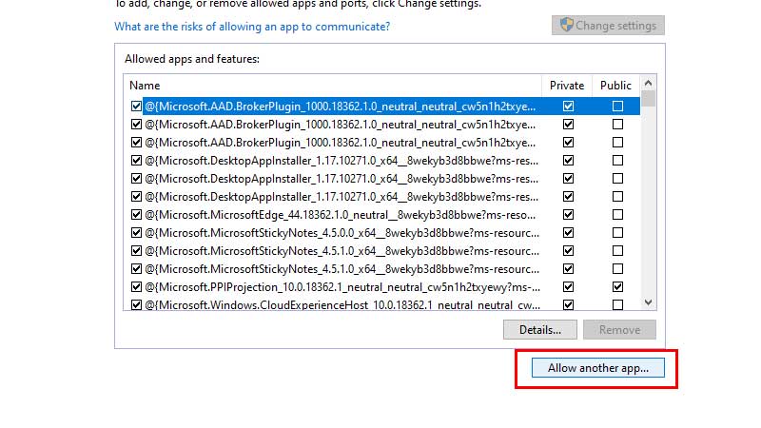Image resolution: width=761 pixels, height=428 pixels.
Task: Toggle Private checkbox for MicrosoftStickyNotes_4.5.0.0 entry
Action: pos(568,232)
